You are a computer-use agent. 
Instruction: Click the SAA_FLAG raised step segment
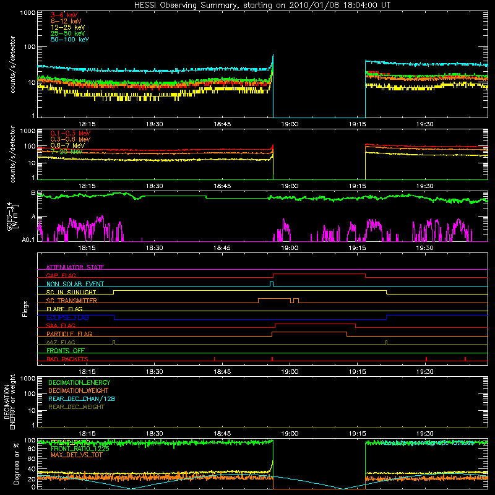(316, 324)
